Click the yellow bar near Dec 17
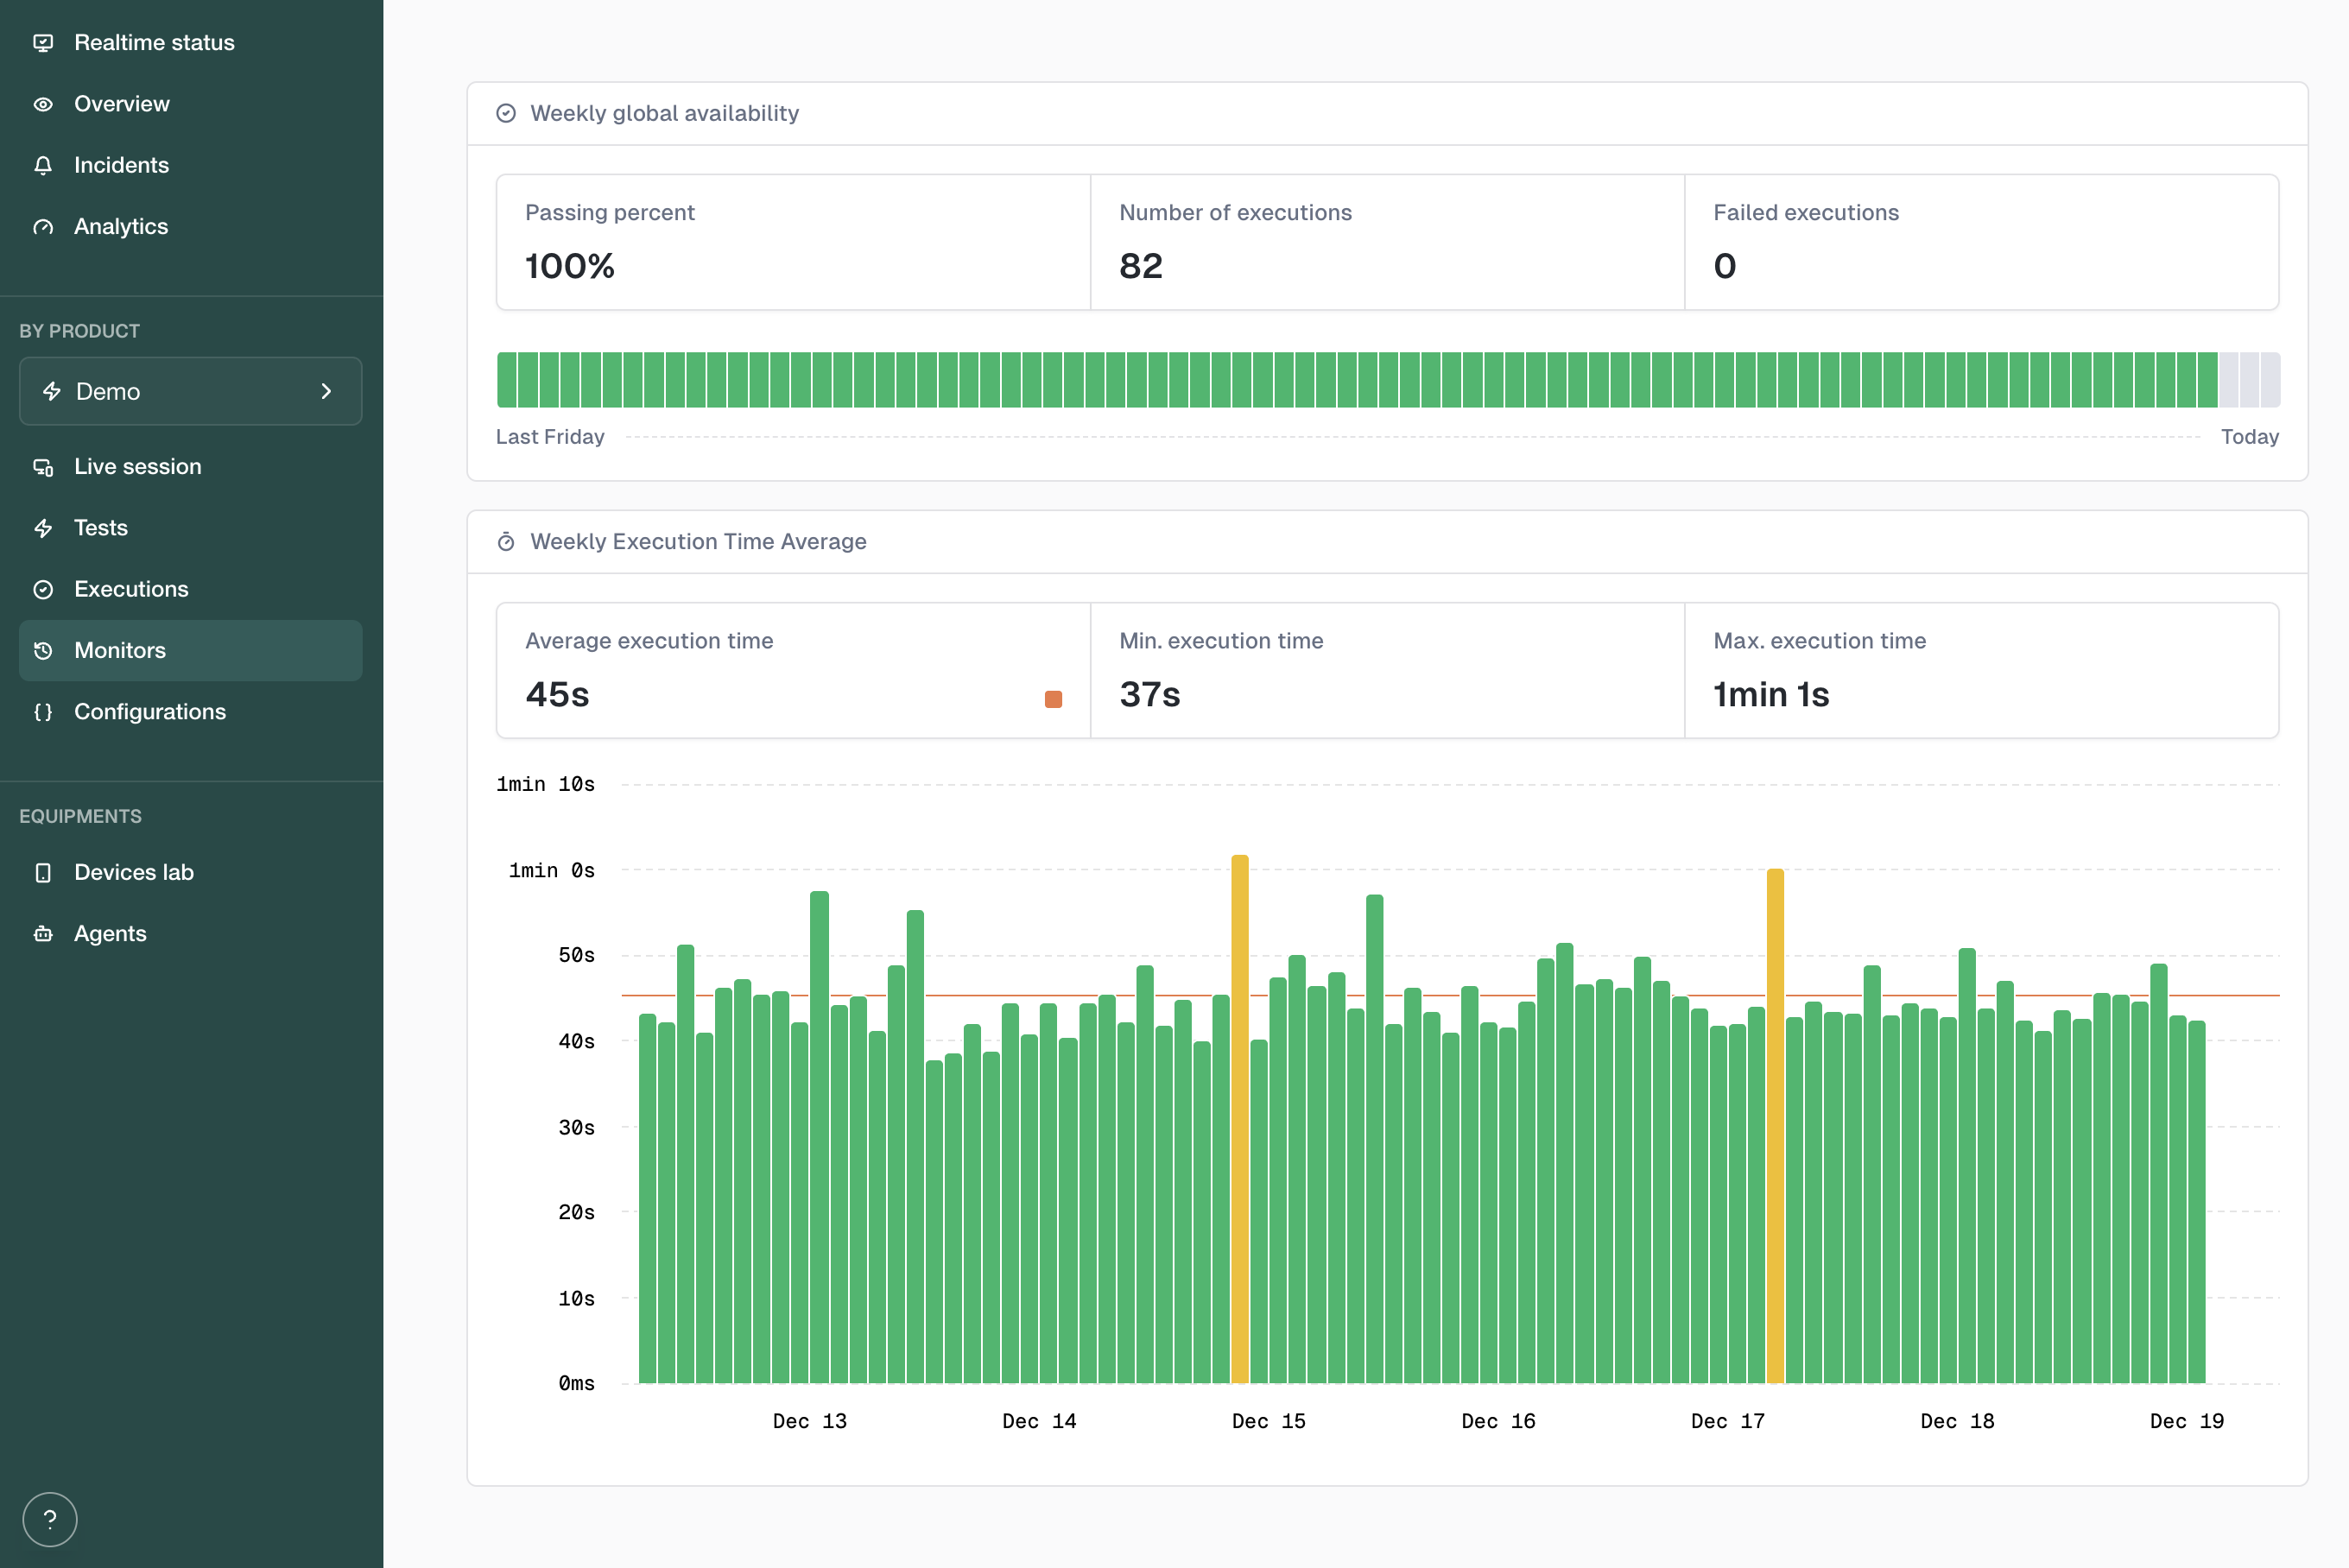Viewport: 2349px width, 1568px height. pos(1775,1125)
